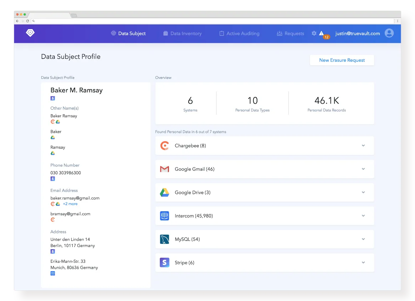Click the 6 Systems overview stat
This screenshot has height=301, width=415.
coord(190,104)
